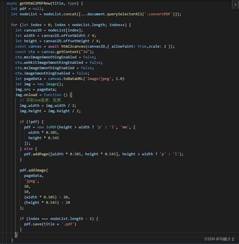Click the 'let nodeList = nodeList.concat' line

point(96,14)
